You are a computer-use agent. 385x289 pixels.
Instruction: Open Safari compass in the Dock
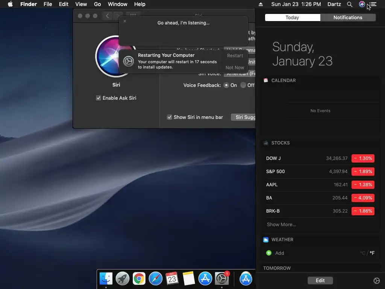pos(155,278)
